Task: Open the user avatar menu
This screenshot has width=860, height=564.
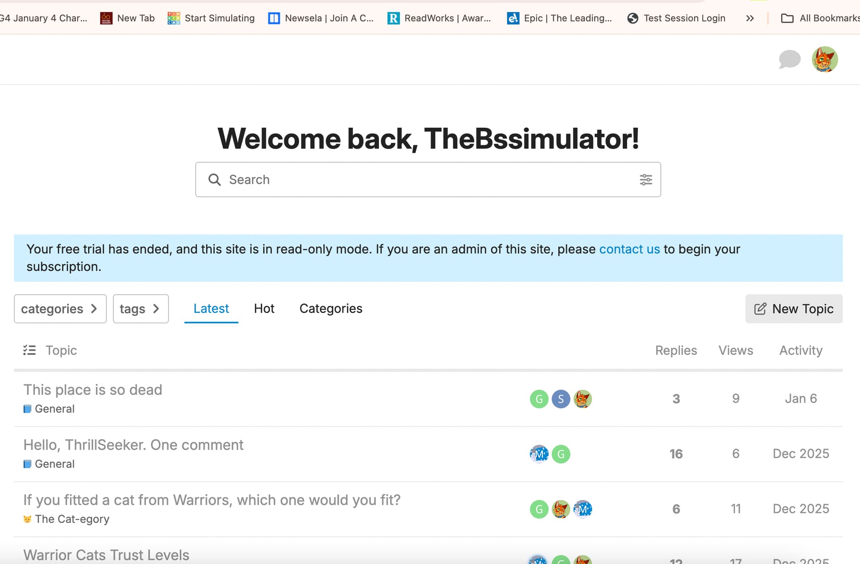Action: 825,59
